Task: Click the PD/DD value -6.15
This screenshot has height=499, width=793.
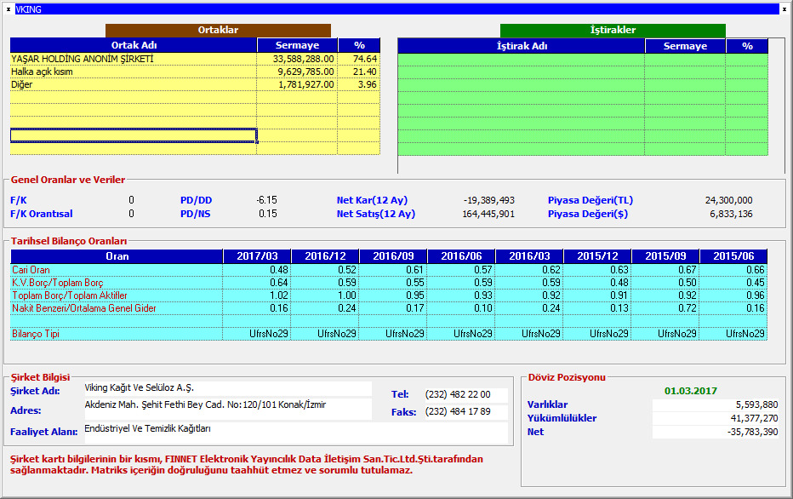Action: (x=266, y=200)
